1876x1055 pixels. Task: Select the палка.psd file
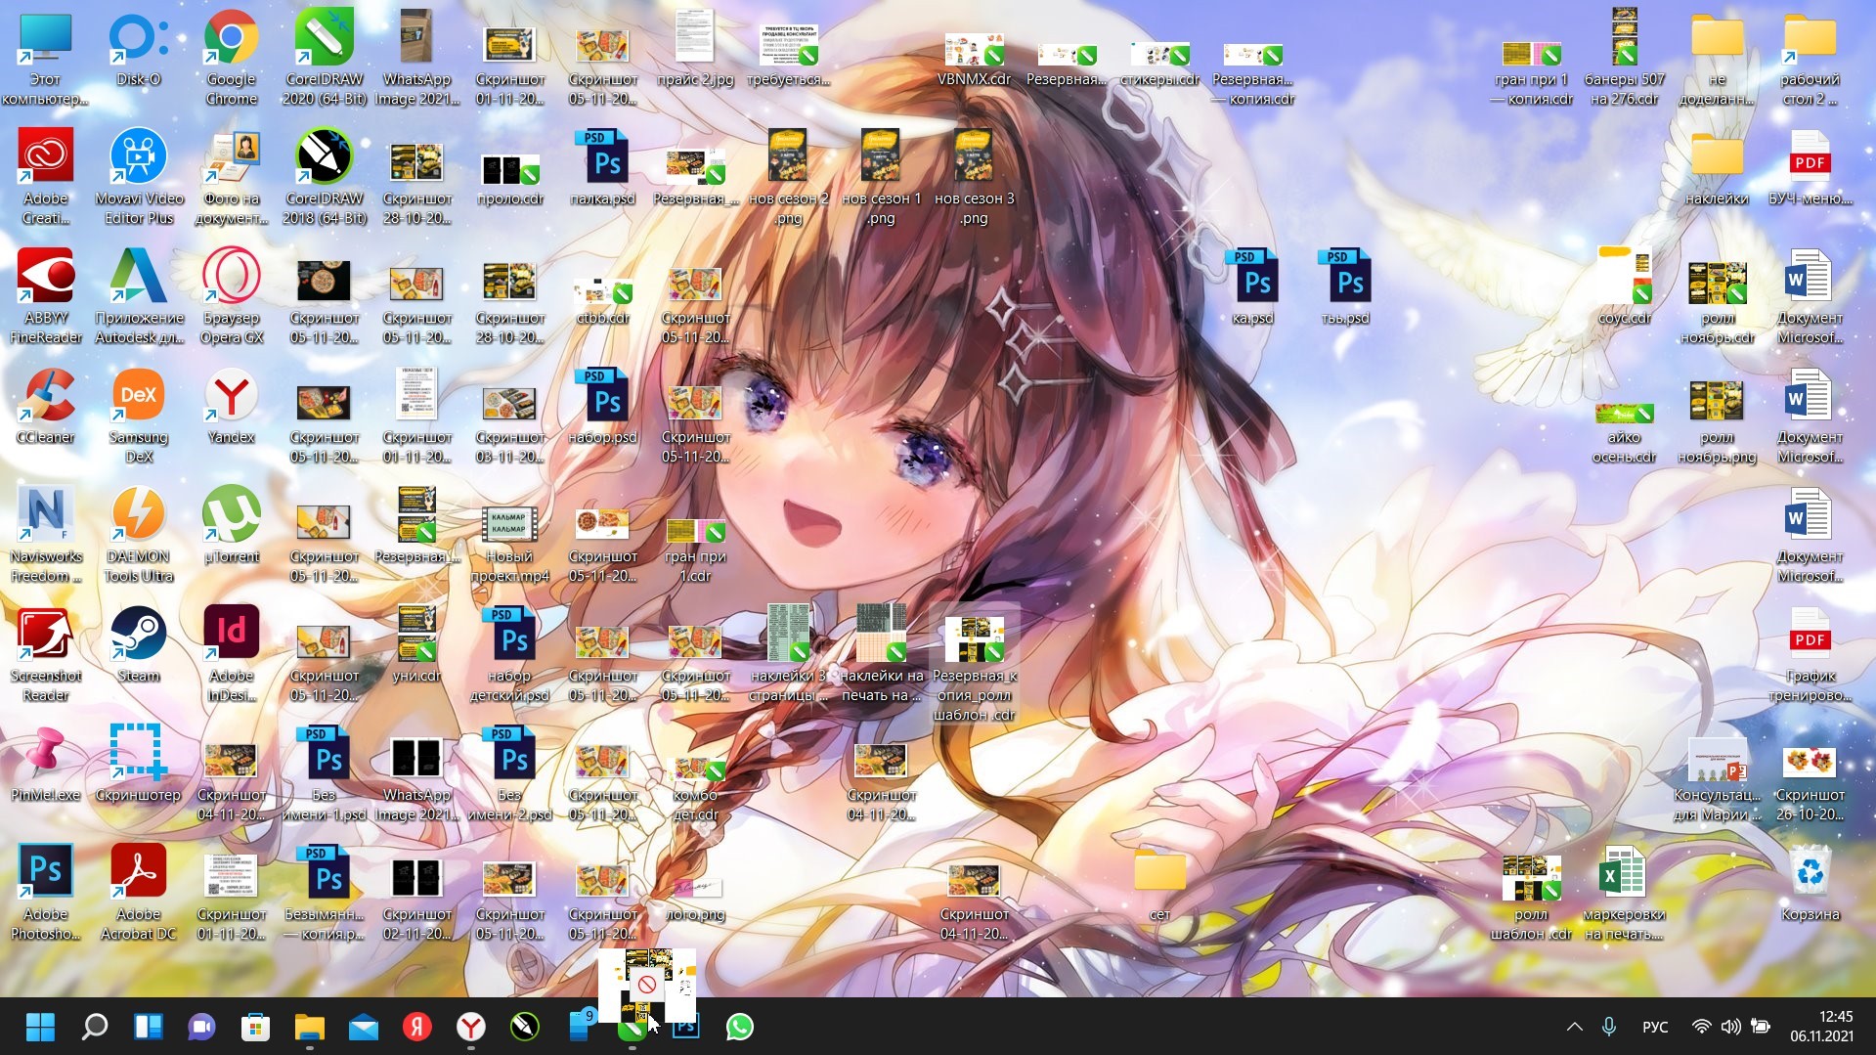pyautogui.click(x=602, y=168)
